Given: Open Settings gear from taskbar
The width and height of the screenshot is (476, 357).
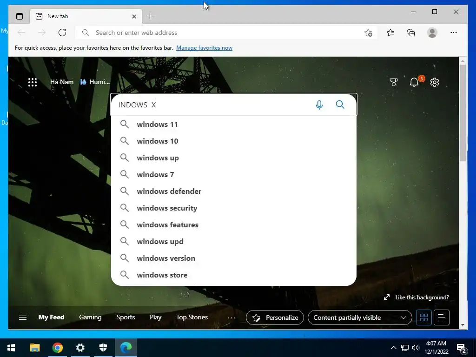Looking at the screenshot, I should click(x=80, y=348).
